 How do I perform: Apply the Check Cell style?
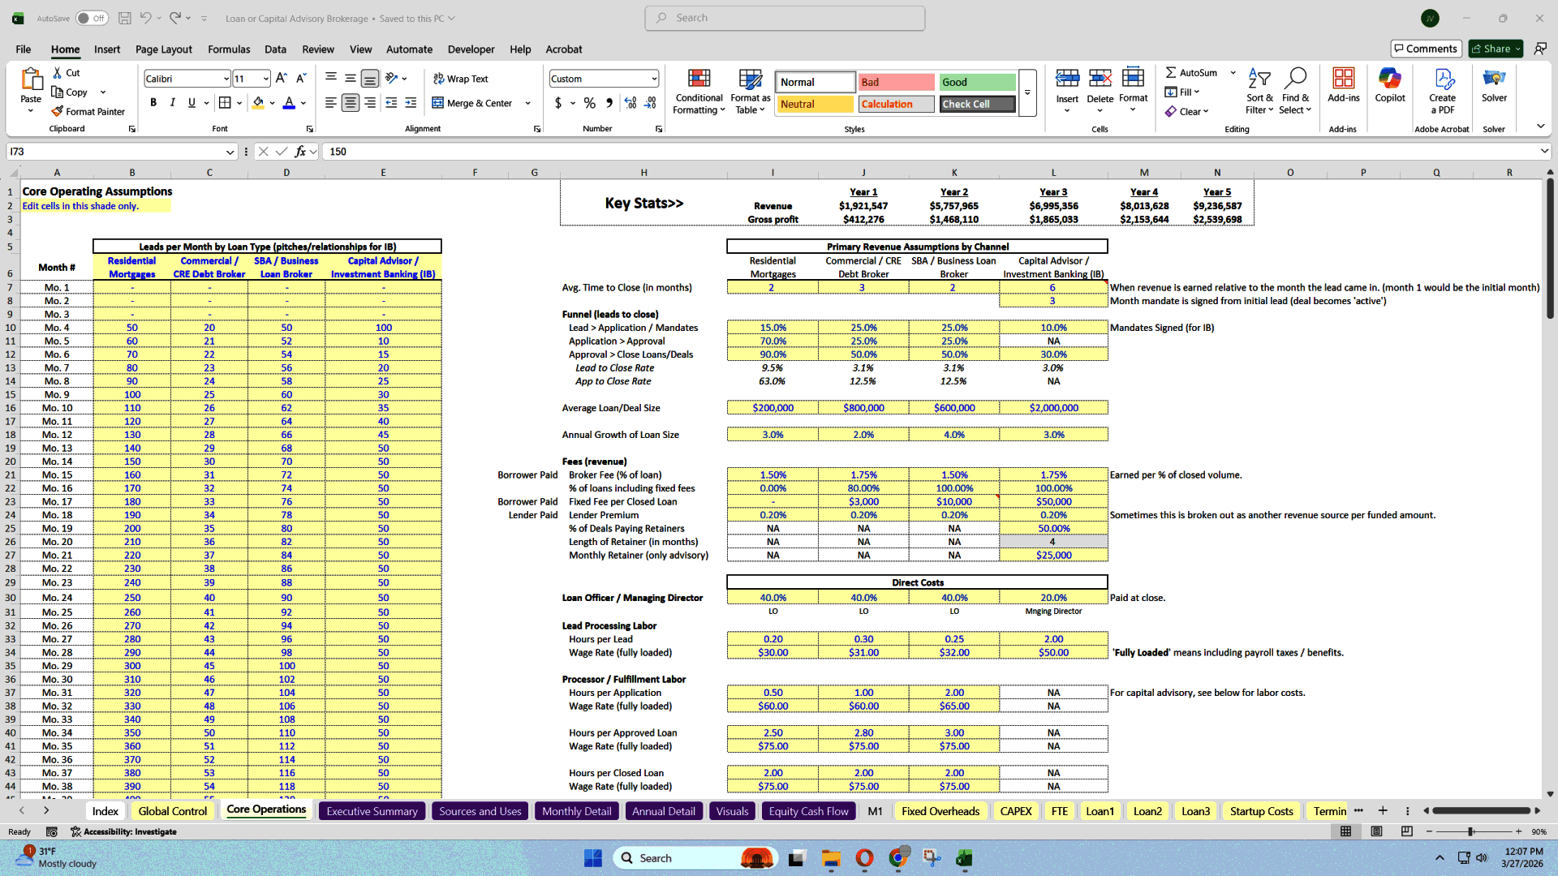[x=976, y=104]
